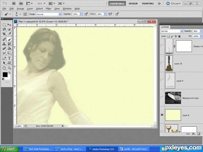
Task: Select the Hand tool
Action: point(4,68)
